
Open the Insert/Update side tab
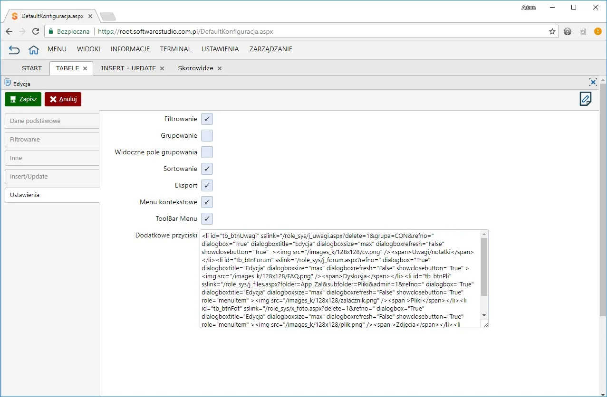pos(52,177)
